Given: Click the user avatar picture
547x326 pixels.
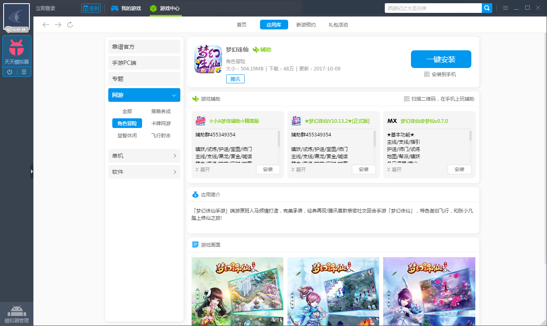Looking at the screenshot, I should 17,17.
